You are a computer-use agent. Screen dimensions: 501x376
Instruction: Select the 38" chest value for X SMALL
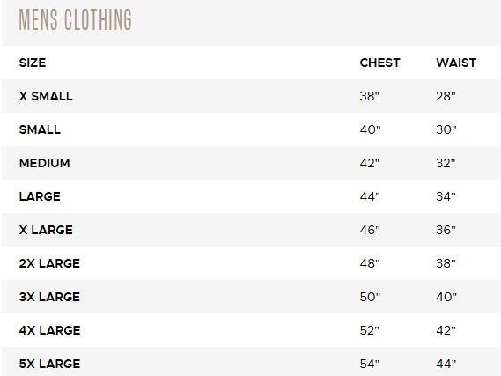[x=370, y=96]
